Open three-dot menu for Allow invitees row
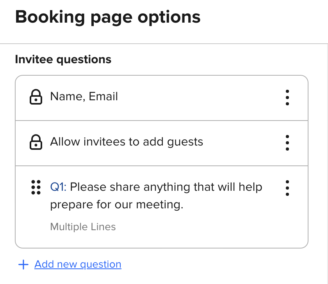This screenshot has width=328, height=284. click(x=287, y=143)
